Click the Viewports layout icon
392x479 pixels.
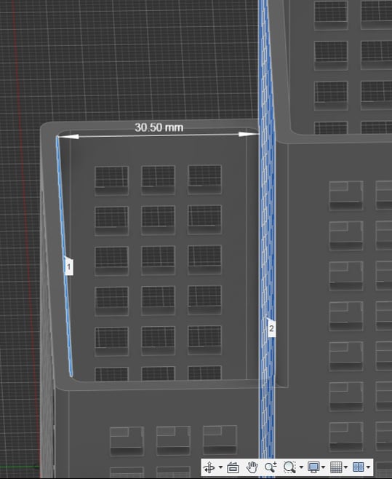pyautogui.click(x=359, y=467)
